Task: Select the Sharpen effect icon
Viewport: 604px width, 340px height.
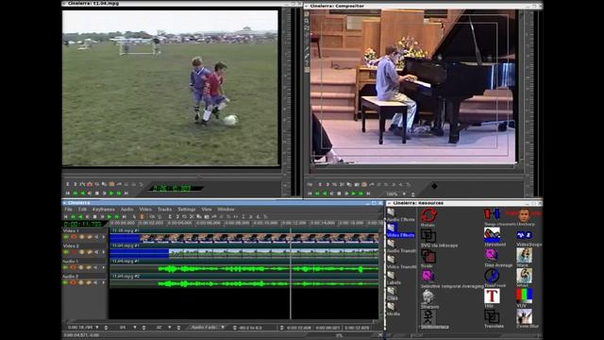Action: (428, 297)
